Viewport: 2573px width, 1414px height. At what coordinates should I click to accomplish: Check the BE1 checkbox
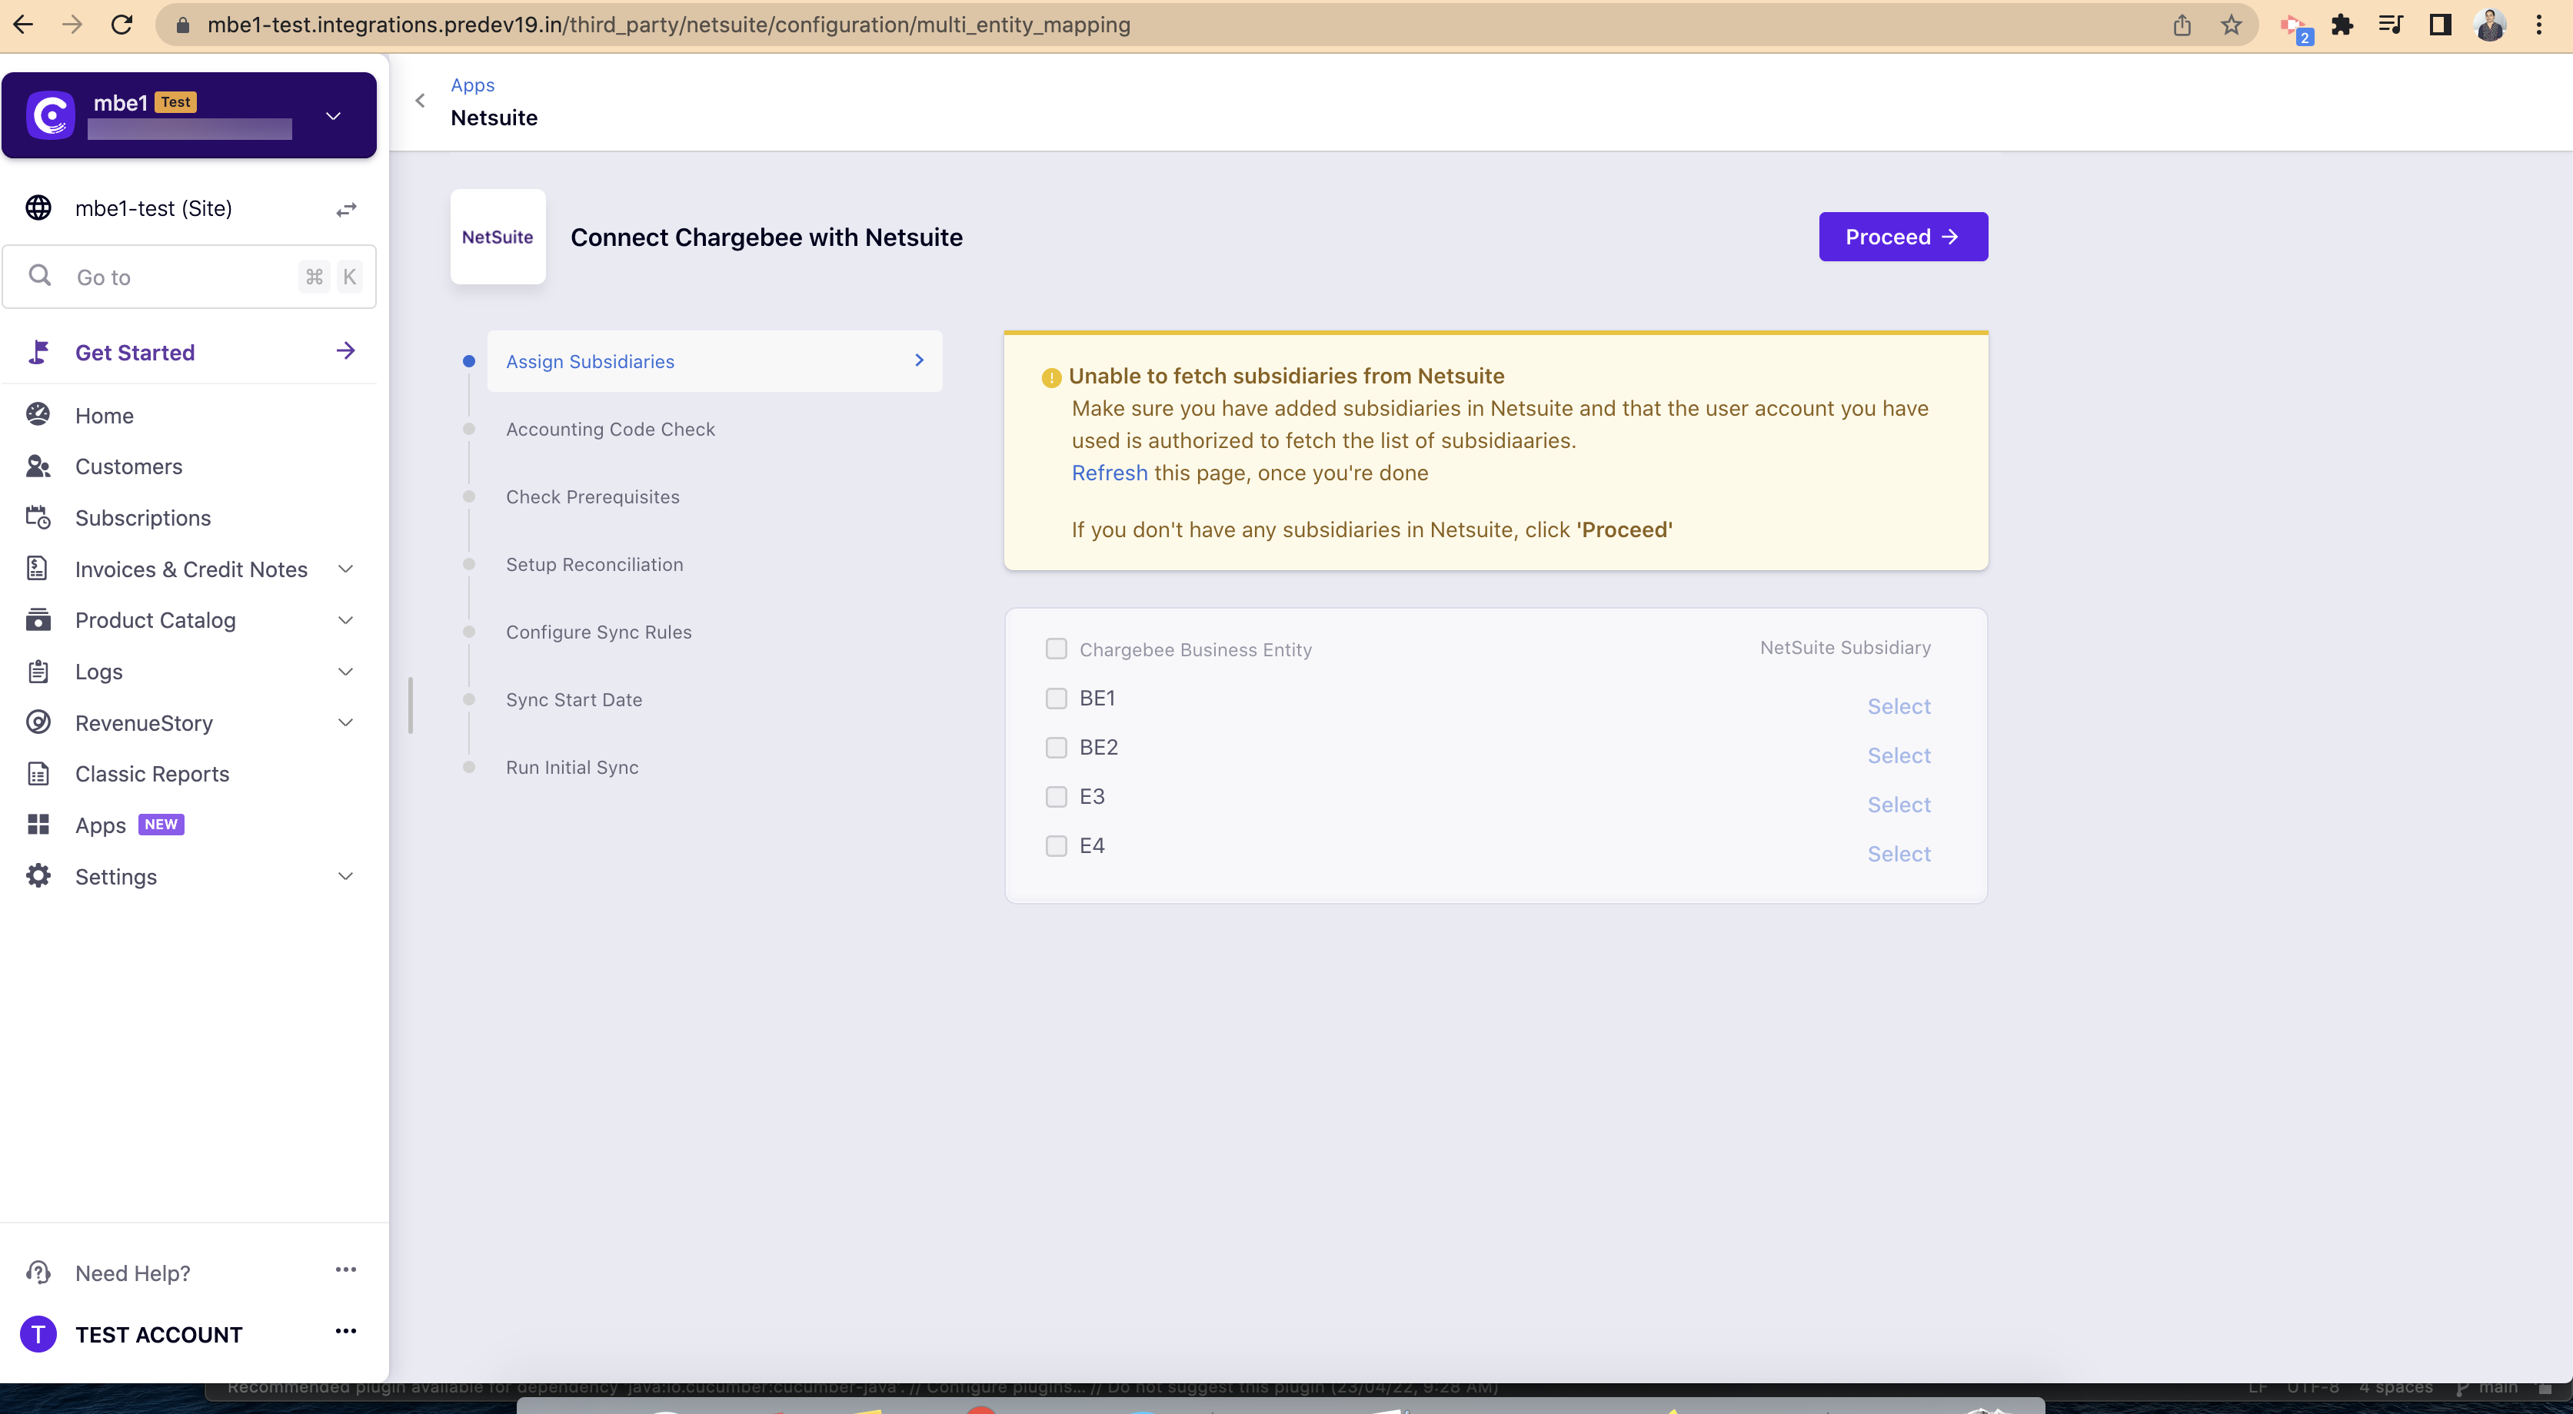pyautogui.click(x=1056, y=699)
